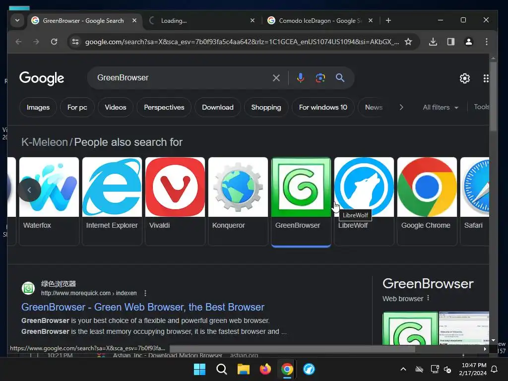508x381 pixels.
Task: Open the Google Chrome card
Action: coord(427,201)
